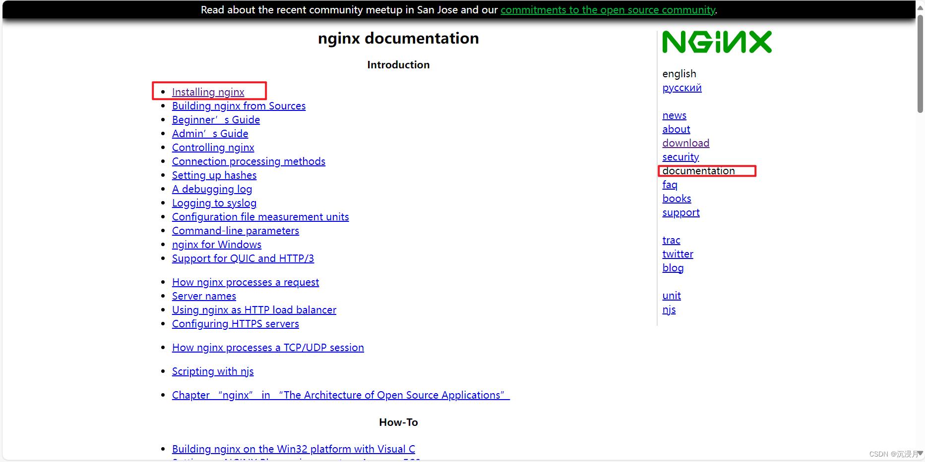Screen dimensions: 925x462
Task: Click the NGINX logo
Action: point(717,42)
